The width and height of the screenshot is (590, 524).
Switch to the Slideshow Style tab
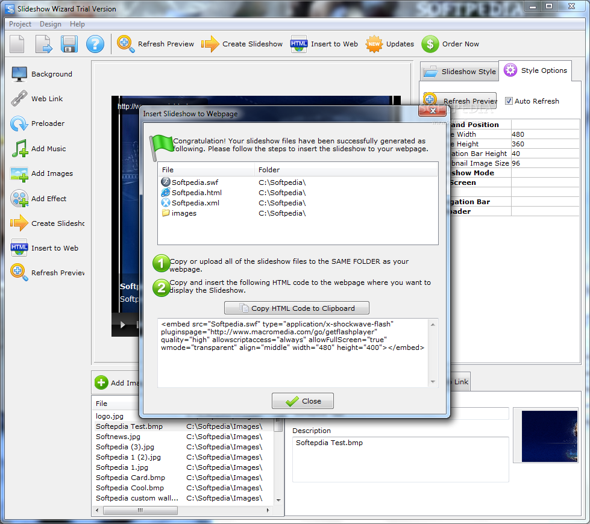(459, 72)
